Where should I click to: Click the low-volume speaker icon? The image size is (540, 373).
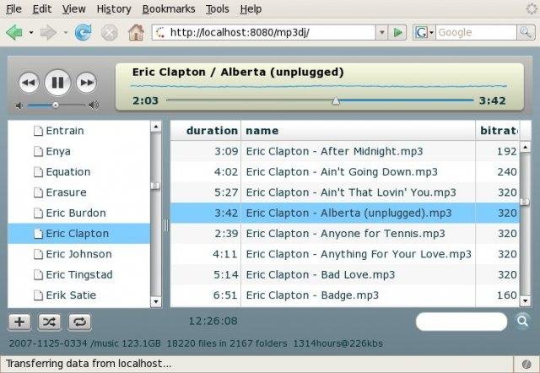19,105
